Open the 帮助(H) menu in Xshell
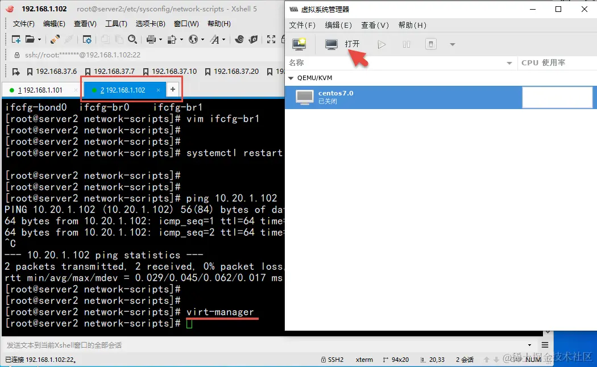The width and height of the screenshot is (597, 367). point(219,24)
